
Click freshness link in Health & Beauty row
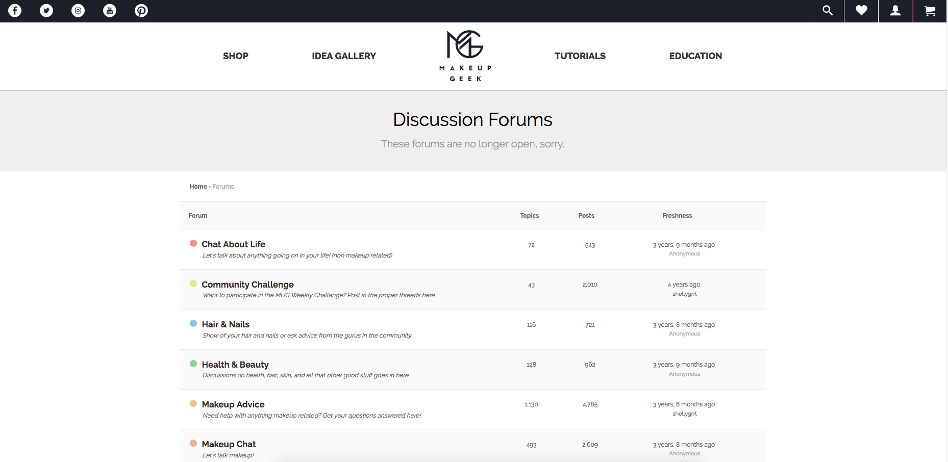684,365
